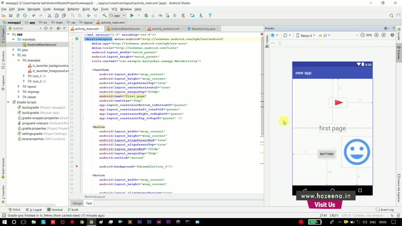Image resolution: width=402 pixels, height=226 pixels.
Task: Open the TODO tool window
Action: (x=14, y=210)
